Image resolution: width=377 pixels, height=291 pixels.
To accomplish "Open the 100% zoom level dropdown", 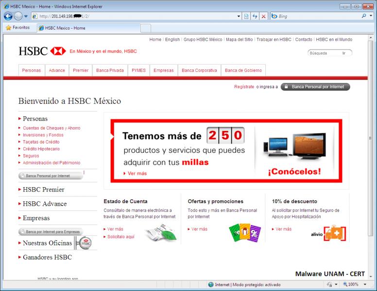I will coord(365,285).
